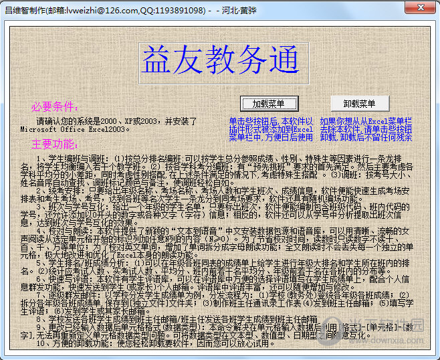Click feature item 8、学校发送各班学生成绩
The width and height of the screenshot is (440, 360).
pyautogui.click(x=177, y=320)
